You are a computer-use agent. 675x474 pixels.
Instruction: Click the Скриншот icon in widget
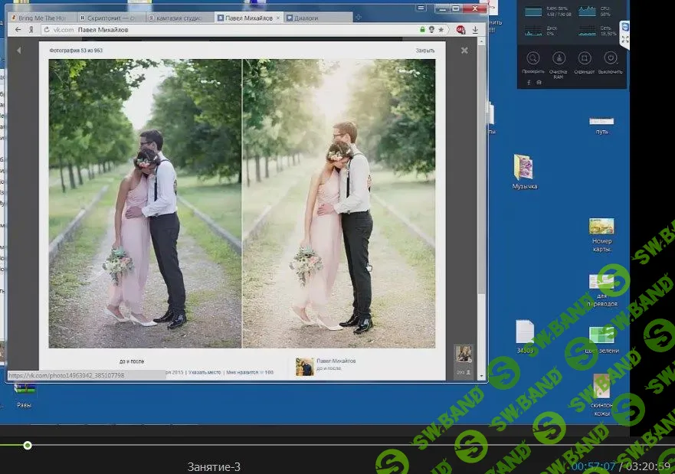click(585, 58)
